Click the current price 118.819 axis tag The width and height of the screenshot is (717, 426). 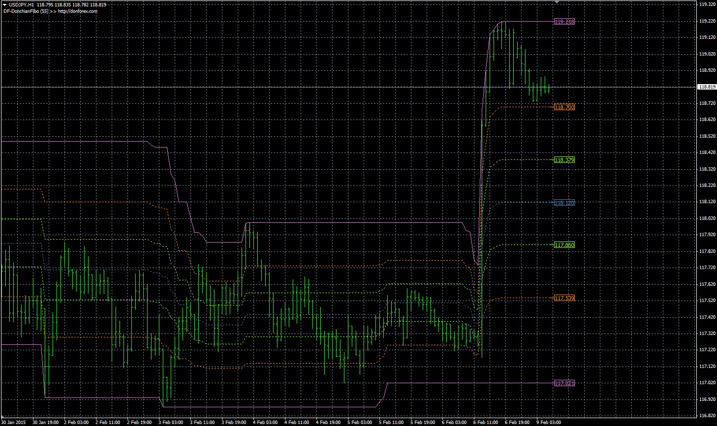pos(707,87)
